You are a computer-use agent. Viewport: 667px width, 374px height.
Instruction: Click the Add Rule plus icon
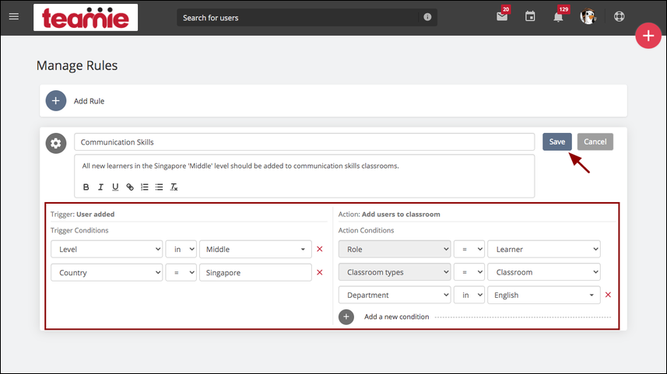56,101
